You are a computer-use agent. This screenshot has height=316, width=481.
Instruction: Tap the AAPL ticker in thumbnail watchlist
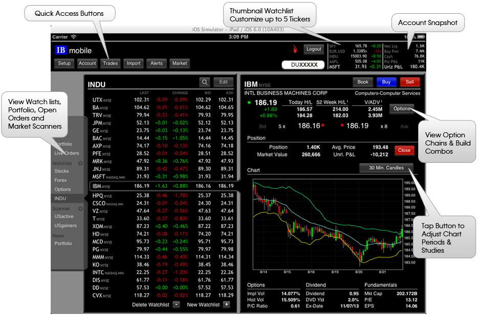tap(334, 61)
